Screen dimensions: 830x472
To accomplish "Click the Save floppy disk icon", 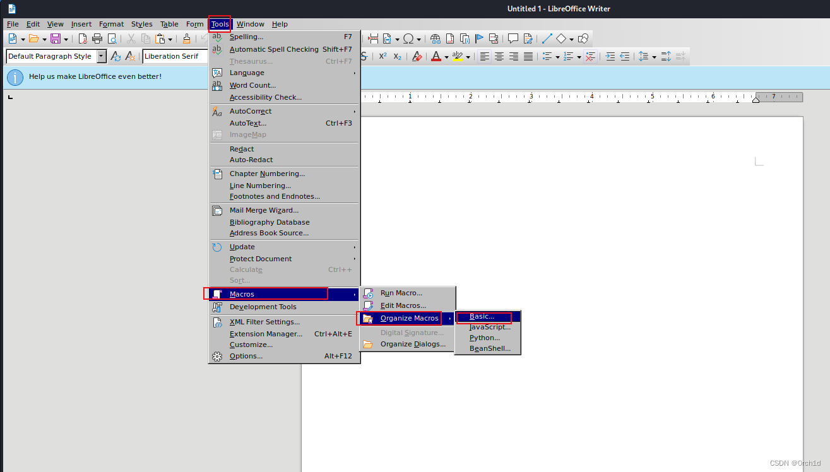I will [56, 39].
